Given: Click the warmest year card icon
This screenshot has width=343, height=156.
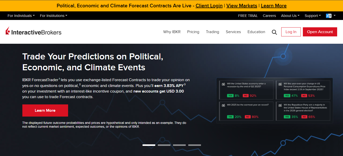Looking at the screenshot, I should (223, 105).
